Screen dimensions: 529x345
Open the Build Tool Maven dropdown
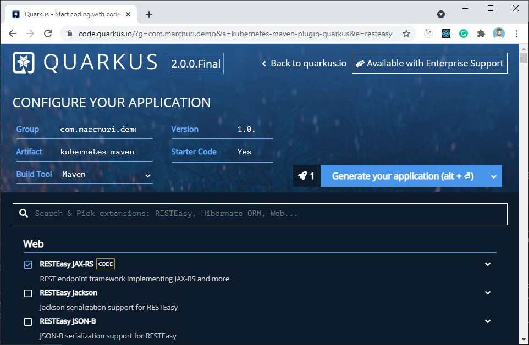tap(106, 175)
